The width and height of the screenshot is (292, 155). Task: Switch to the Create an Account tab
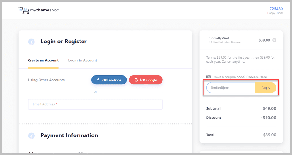point(43,60)
